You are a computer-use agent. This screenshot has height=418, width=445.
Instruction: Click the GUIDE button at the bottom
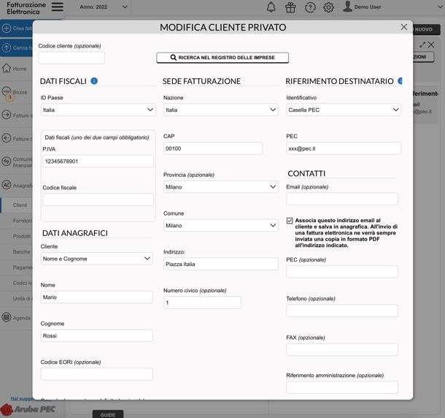[108, 414]
